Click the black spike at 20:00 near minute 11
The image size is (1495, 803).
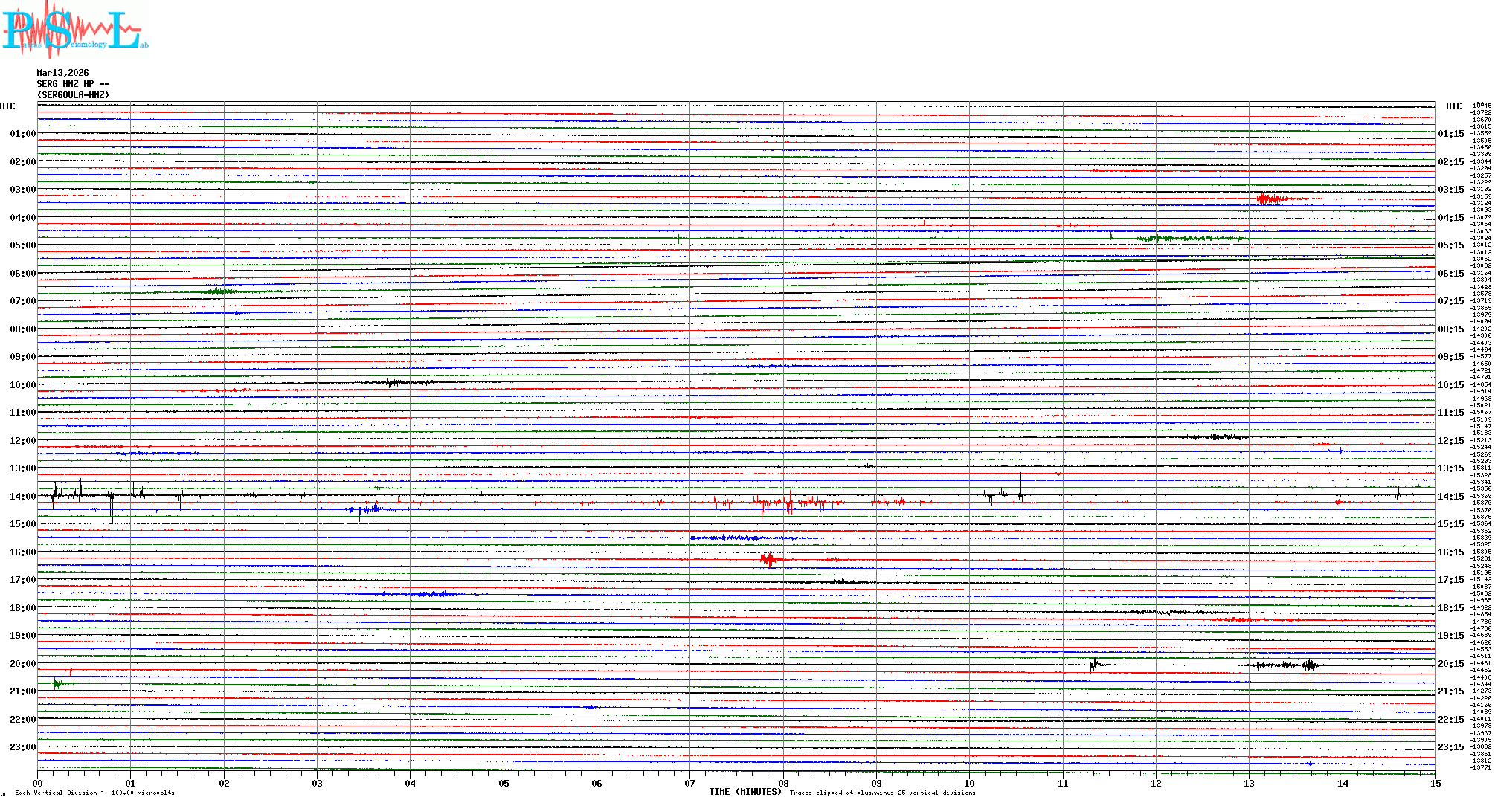click(x=1093, y=665)
